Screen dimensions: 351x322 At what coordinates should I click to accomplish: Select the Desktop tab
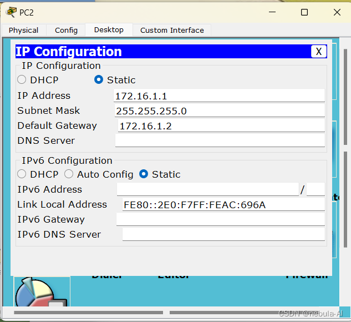pos(109,30)
